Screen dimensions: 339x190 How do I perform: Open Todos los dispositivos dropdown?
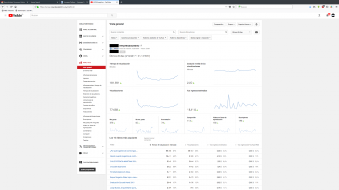click(x=178, y=38)
